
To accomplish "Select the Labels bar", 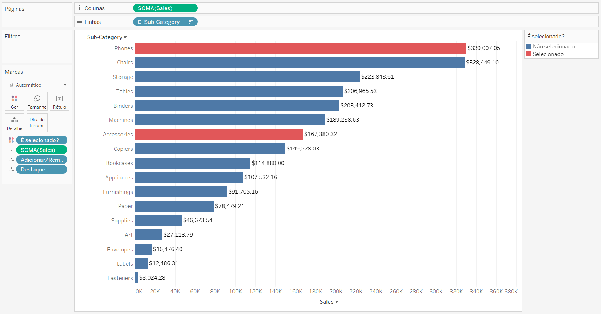I will pyautogui.click(x=141, y=263).
